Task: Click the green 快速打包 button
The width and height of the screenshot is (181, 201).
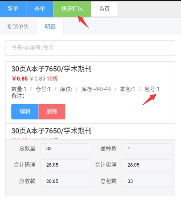Action: point(72,9)
